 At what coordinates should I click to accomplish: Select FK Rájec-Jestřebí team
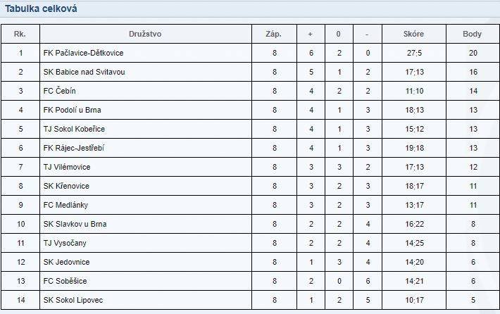coord(74,148)
